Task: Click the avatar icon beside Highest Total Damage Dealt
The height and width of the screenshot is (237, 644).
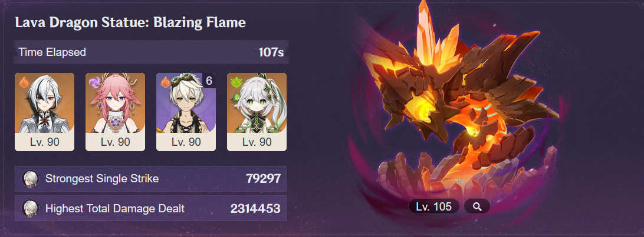Action: click(31, 209)
